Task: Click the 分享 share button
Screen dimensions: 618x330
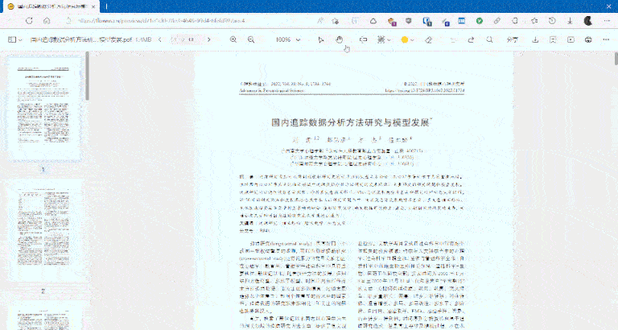Action: point(513,39)
